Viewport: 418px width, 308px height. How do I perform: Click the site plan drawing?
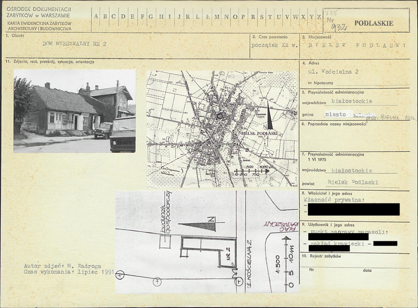[x=207, y=242]
